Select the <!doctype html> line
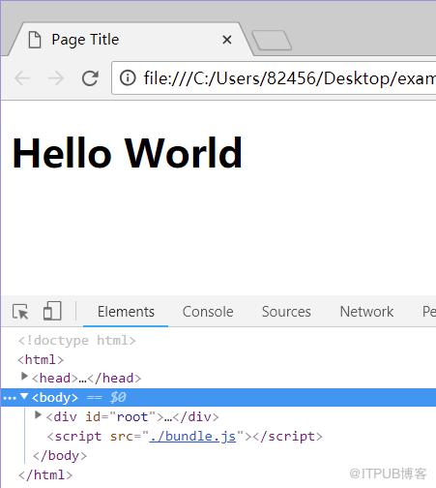Screen dimensions: 436x488 tap(77, 341)
